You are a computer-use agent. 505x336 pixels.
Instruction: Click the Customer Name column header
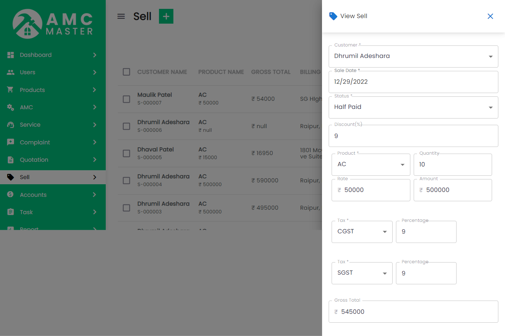point(162,72)
